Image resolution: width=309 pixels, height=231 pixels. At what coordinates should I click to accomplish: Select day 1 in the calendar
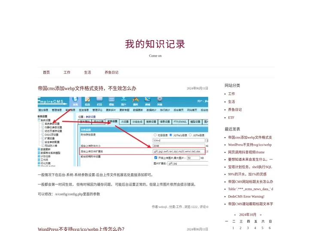233,228
